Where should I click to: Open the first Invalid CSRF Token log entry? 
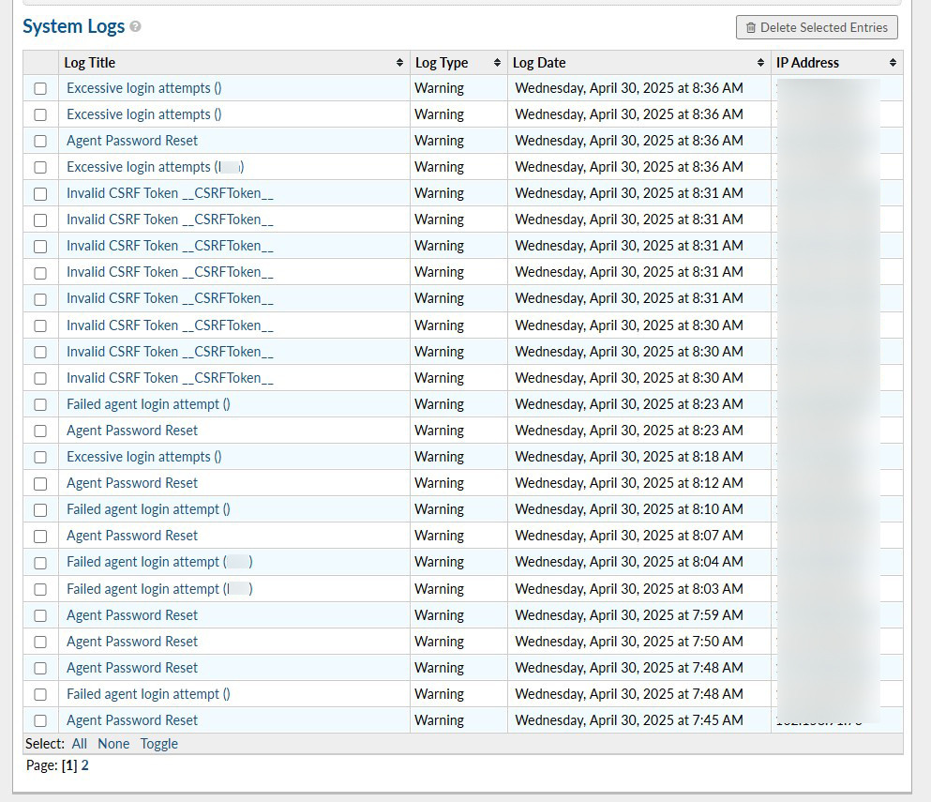[170, 193]
